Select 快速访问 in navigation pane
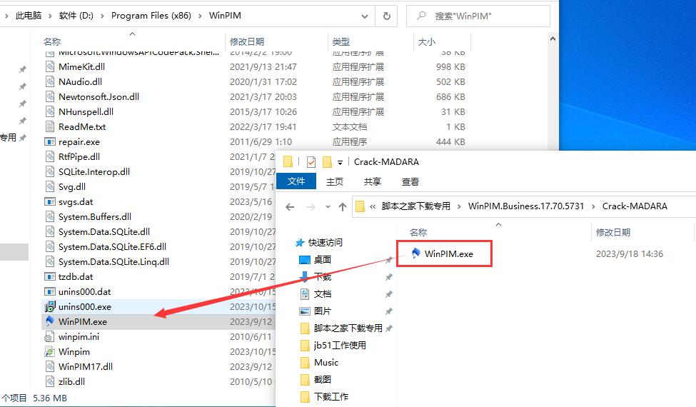This screenshot has height=407, width=696. [326, 242]
